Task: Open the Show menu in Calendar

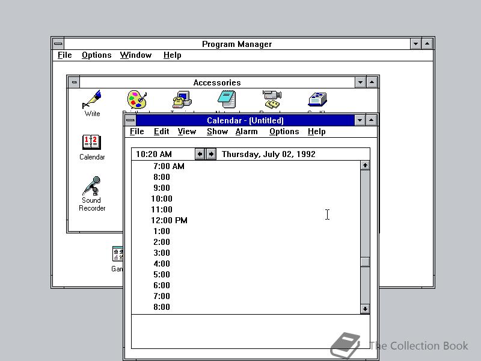Action: coord(217,131)
